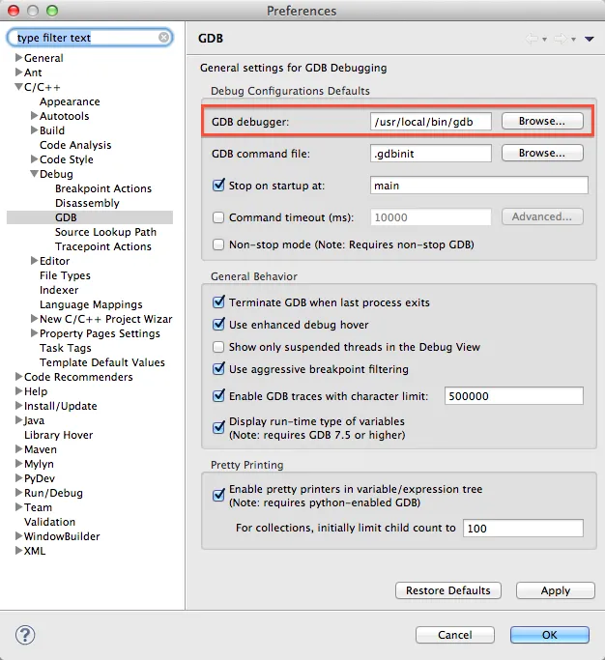
Task: Expand the Ant tree node
Action: point(18,72)
